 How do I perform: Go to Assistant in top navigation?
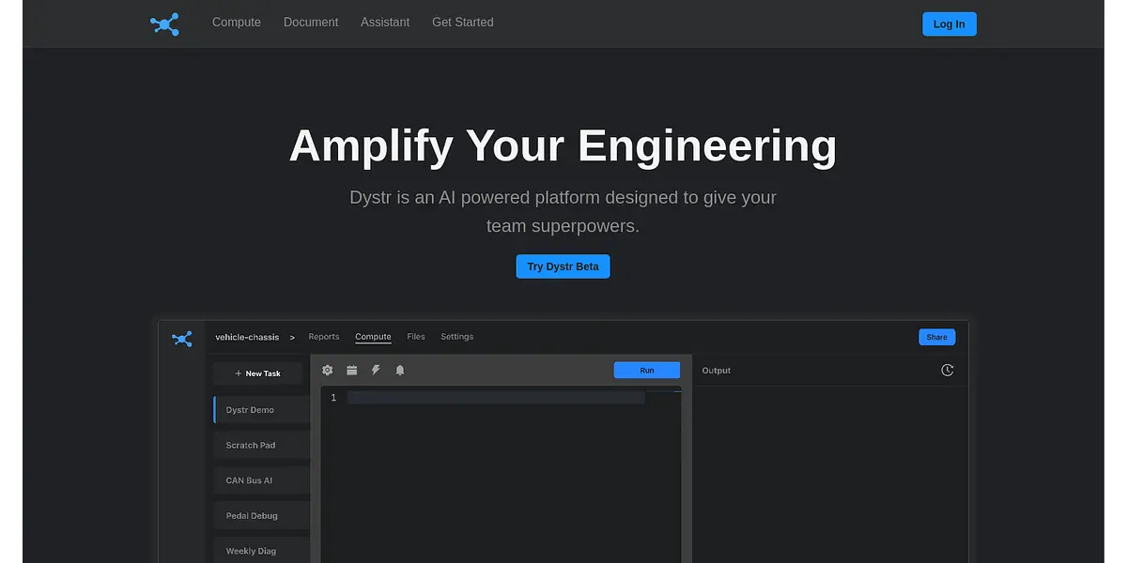[385, 23]
